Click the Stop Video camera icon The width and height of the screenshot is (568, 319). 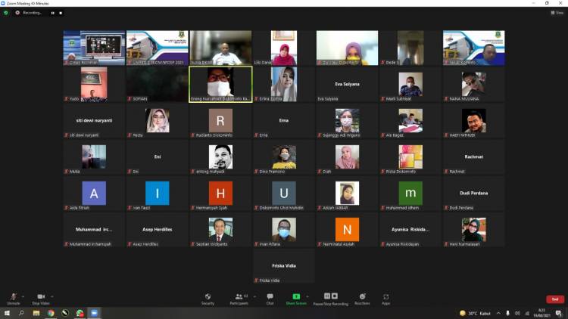coord(40,296)
